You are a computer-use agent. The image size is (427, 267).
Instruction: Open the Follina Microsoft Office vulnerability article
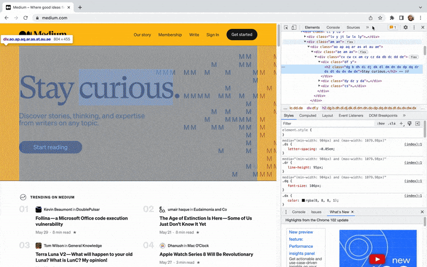[x=82, y=221]
